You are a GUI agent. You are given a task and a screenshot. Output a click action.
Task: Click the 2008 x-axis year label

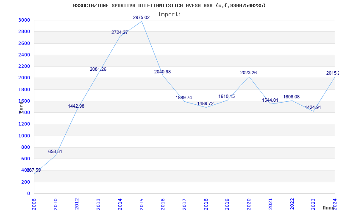(34, 204)
